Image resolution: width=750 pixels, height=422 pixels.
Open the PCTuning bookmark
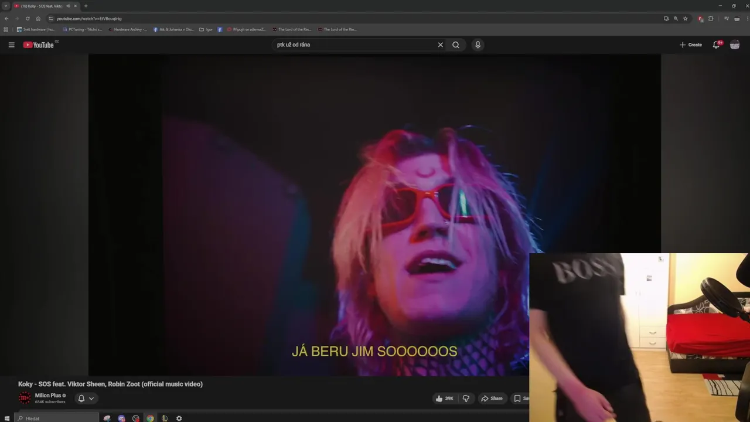pyautogui.click(x=81, y=29)
